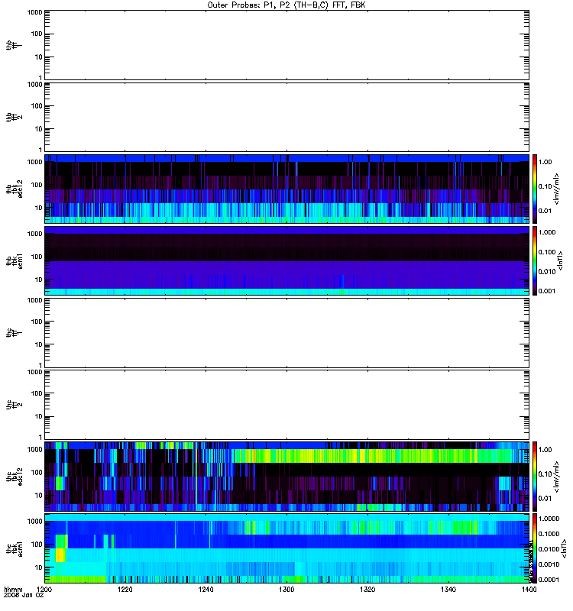The image size is (573, 611).
Task: Click the '0.100' tick on thb scm1 color bar
Action: (x=547, y=252)
